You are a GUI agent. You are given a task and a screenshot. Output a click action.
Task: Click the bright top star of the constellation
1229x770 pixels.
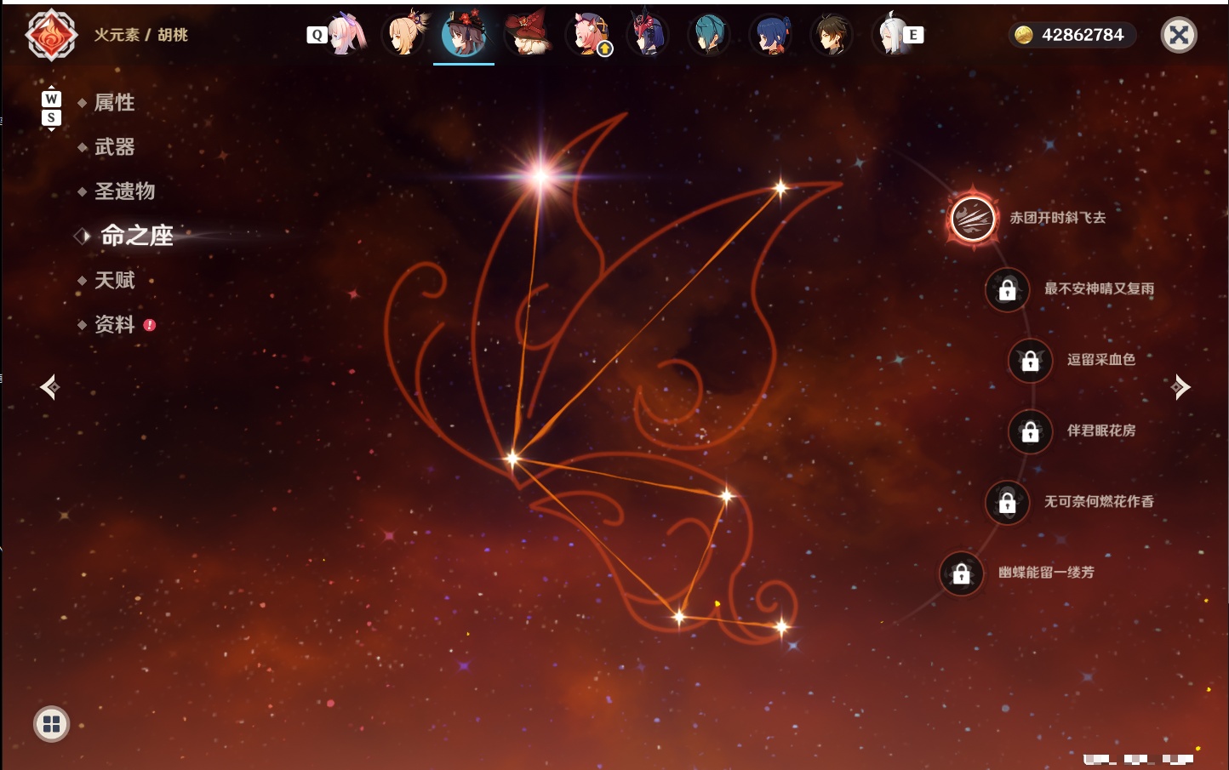[540, 176]
